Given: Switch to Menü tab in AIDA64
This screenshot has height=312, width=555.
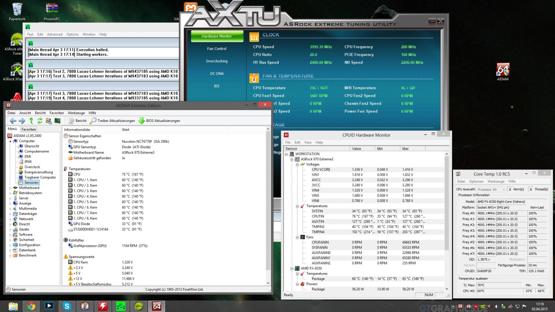Looking at the screenshot, I should (12, 129).
